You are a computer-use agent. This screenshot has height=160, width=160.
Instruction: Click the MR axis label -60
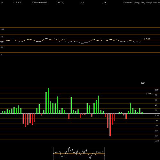156,131
